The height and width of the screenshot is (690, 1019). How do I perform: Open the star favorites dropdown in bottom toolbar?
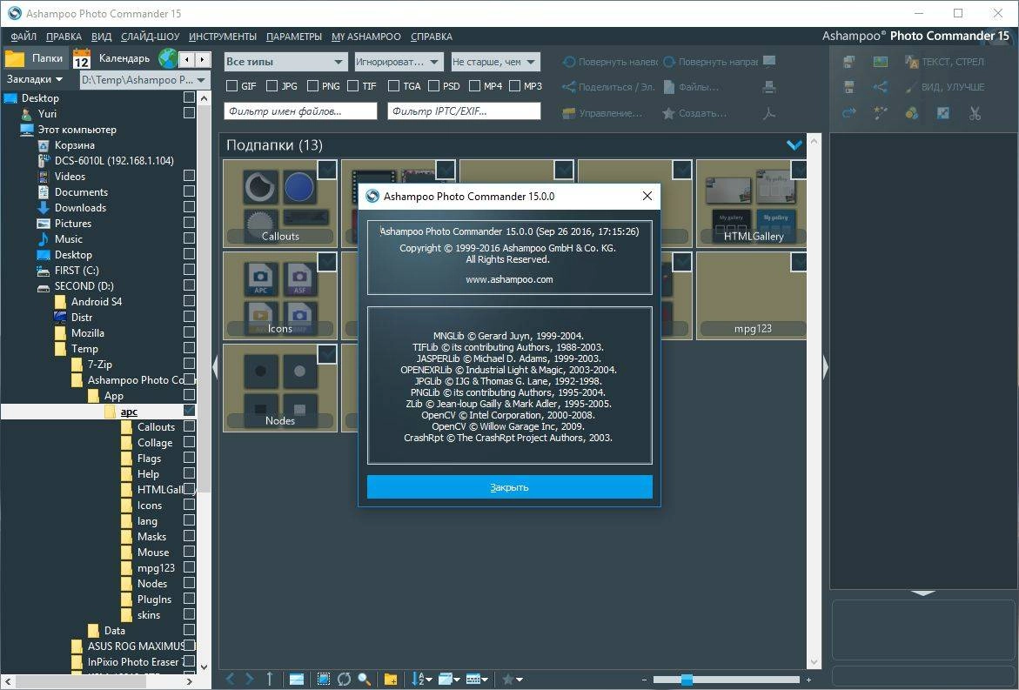(512, 679)
